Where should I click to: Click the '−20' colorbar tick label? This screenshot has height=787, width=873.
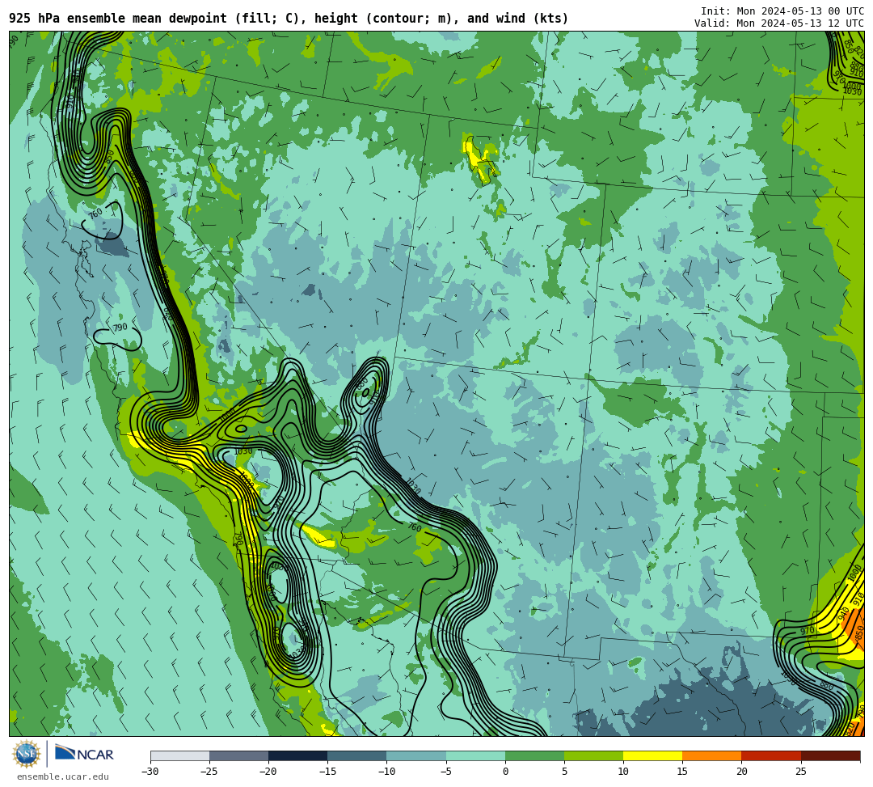268,772
